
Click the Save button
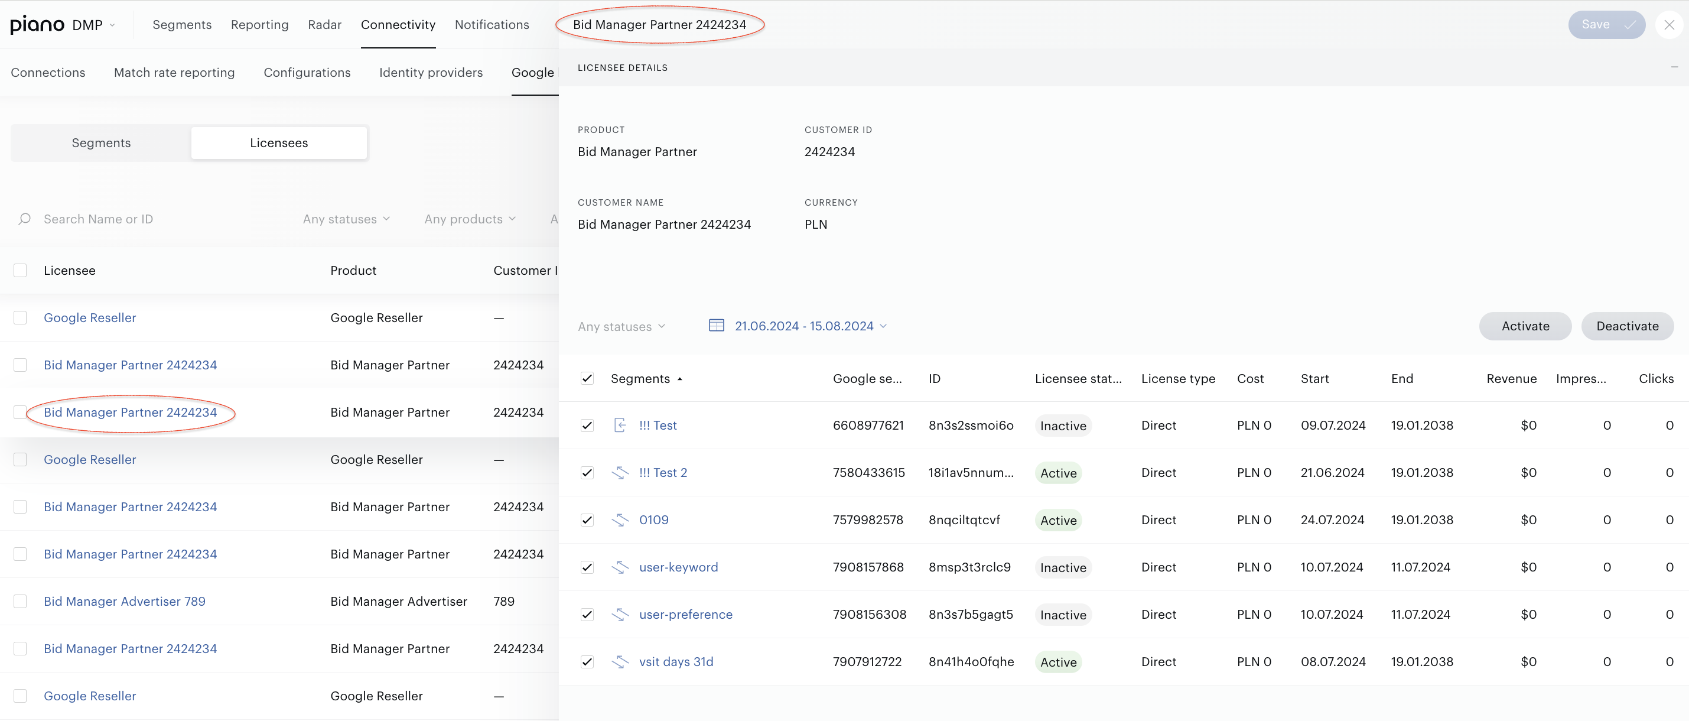point(1606,25)
